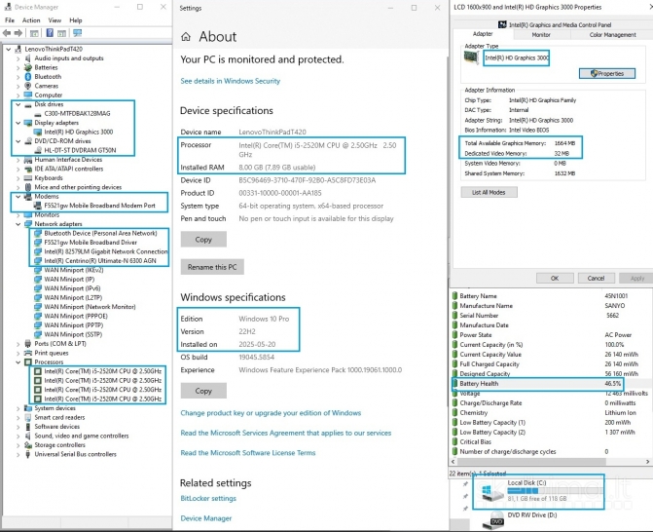Click the Intel Graphics and Media Control Panel icon
The width and height of the screenshot is (653, 532).
502,25
